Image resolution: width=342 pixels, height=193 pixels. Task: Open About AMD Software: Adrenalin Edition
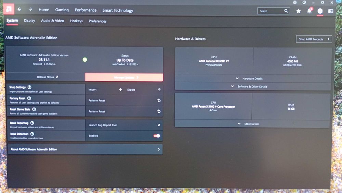(x=85, y=149)
